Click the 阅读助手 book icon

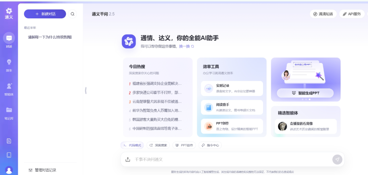coord(209,108)
